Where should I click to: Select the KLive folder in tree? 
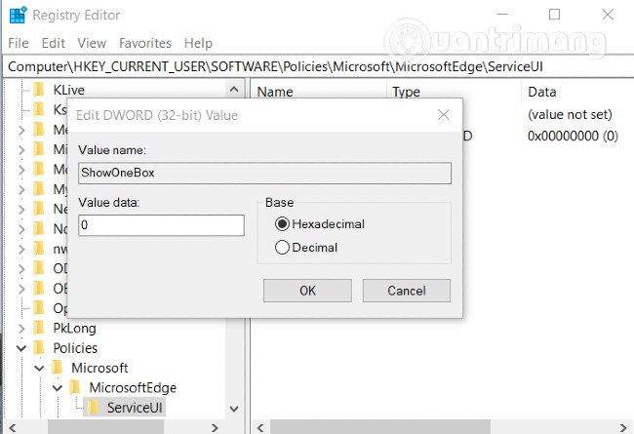68,90
